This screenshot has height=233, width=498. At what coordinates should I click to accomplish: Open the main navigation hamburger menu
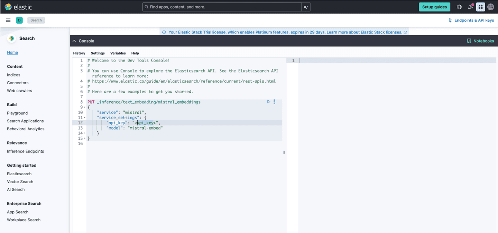pyautogui.click(x=8, y=20)
